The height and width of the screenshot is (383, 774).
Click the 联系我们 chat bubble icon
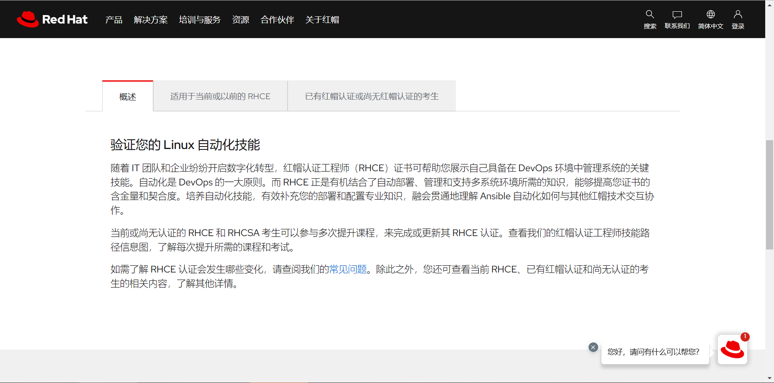coord(677,15)
